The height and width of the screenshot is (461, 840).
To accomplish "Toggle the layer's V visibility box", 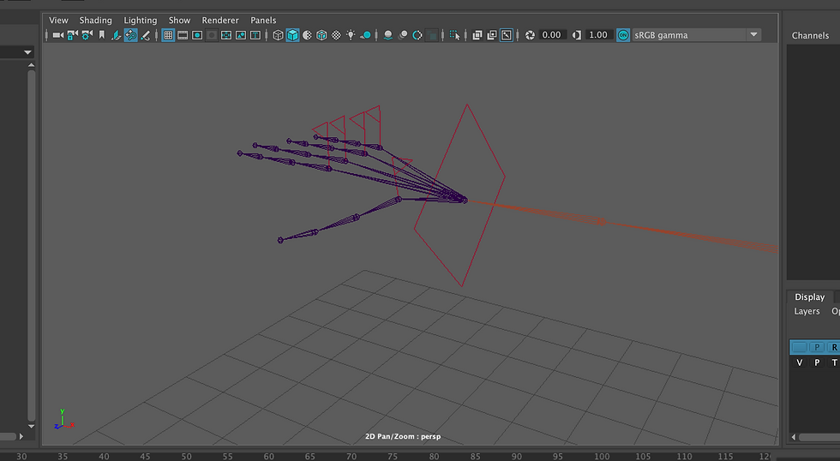I will pyautogui.click(x=799, y=362).
